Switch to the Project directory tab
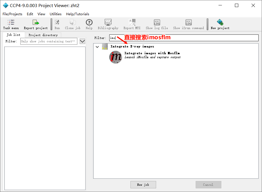 click(43, 35)
